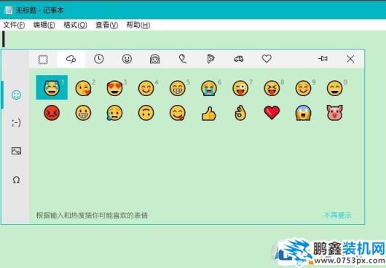This screenshot has width=386, height=268.
Task: Insert the smiling closed-eyes emoji 4
Action: pyautogui.click(x=146, y=88)
